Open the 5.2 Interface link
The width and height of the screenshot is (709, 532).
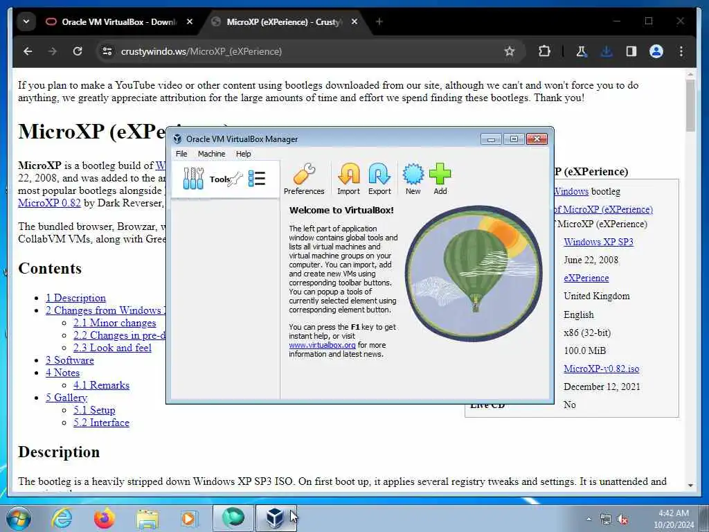pos(101,423)
